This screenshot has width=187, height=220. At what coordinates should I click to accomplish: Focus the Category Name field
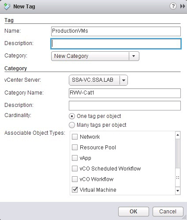pos(125,93)
